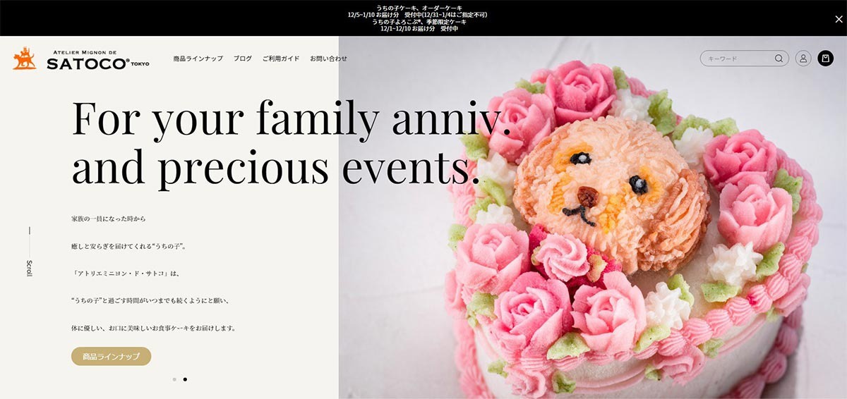The image size is (847, 399).
Task: Open the ブログ menu item
Action: tap(242, 59)
